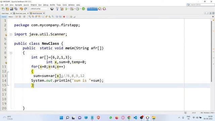Open Profile Project dropdown arrow
Viewport: 215px width, 121px height.
coord(80,9)
